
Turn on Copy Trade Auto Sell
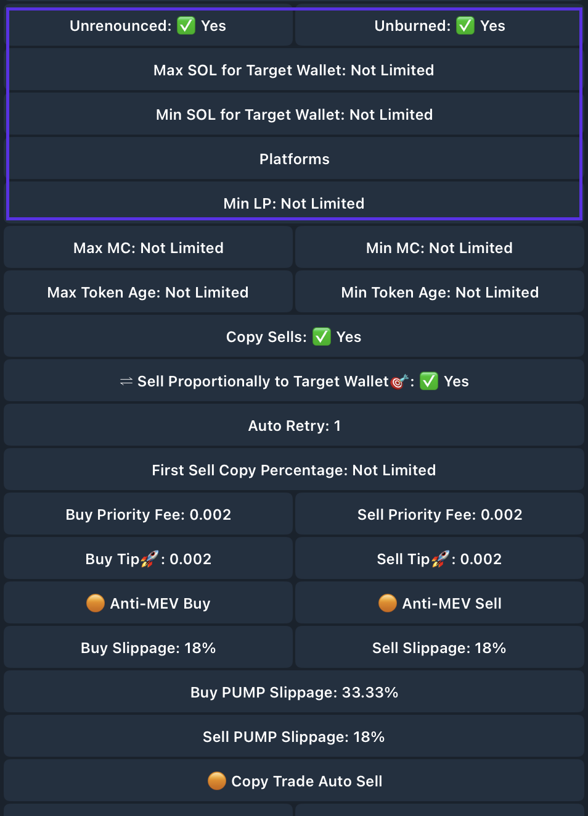[294, 781]
